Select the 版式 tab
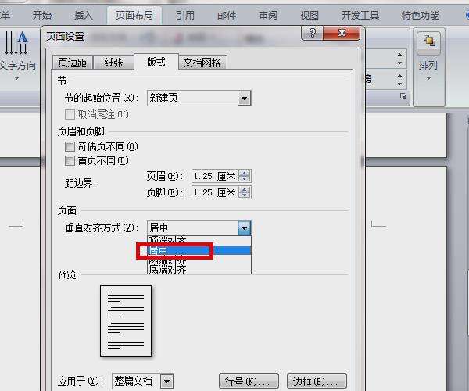The height and width of the screenshot is (391, 469). [156, 62]
